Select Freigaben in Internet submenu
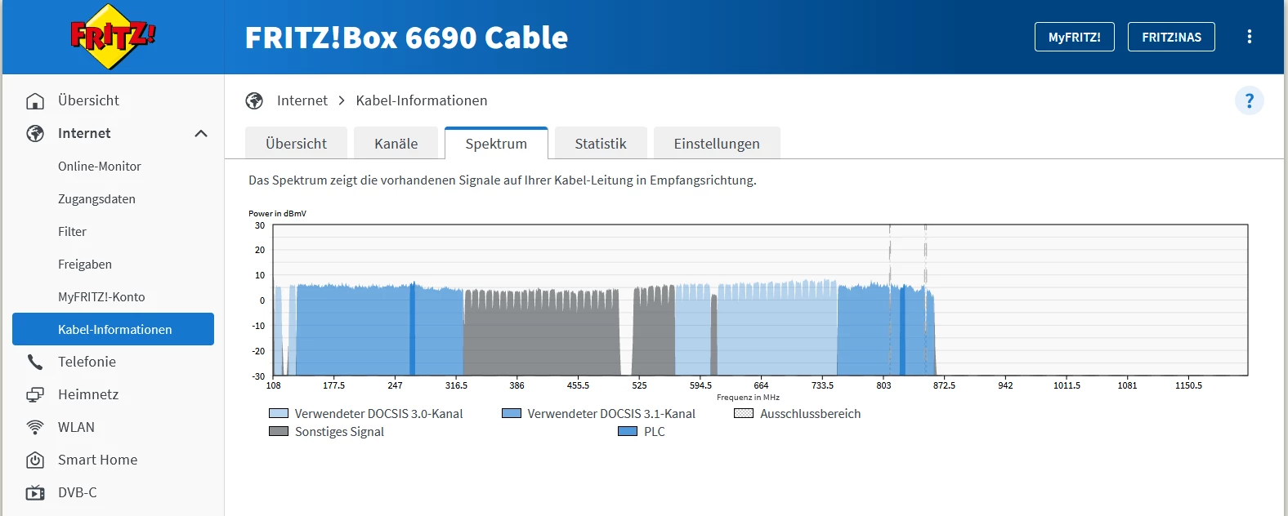 tap(85, 265)
